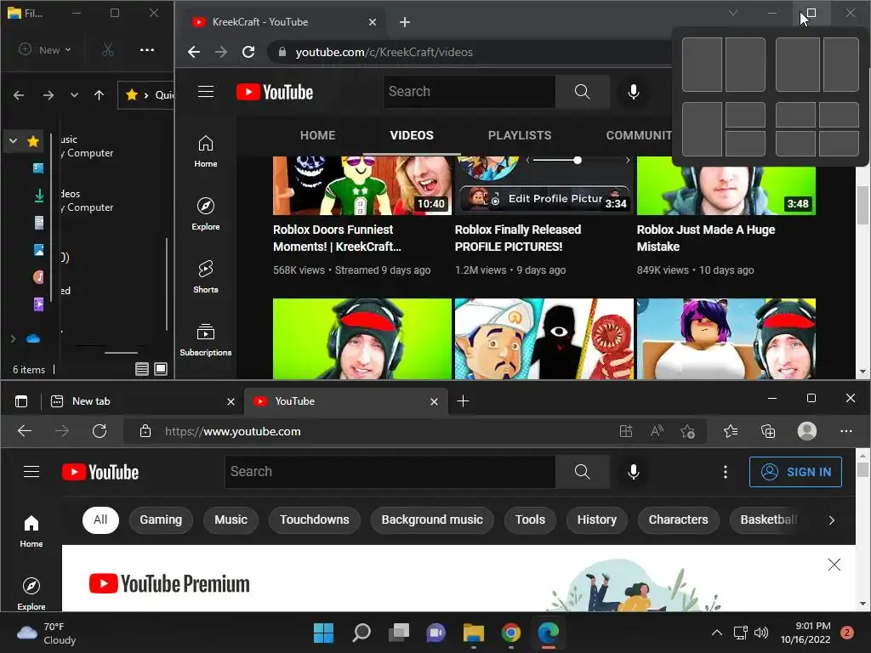The image size is (871, 653).
Task: Open Shorts in Chrome YouTube sidebar
Action: (206, 277)
